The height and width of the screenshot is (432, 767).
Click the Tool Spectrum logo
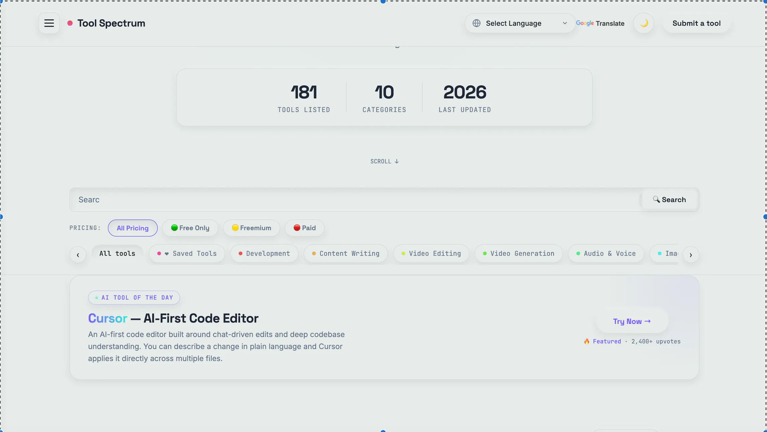(106, 23)
